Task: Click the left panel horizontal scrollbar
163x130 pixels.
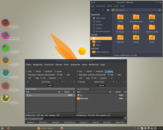Action: pos(50,113)
